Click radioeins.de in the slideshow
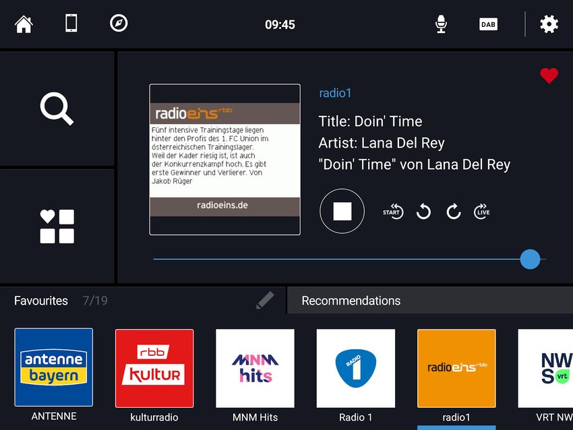 222,206
